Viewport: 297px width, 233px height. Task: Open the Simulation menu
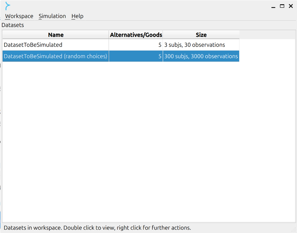(x=52, y=16)
